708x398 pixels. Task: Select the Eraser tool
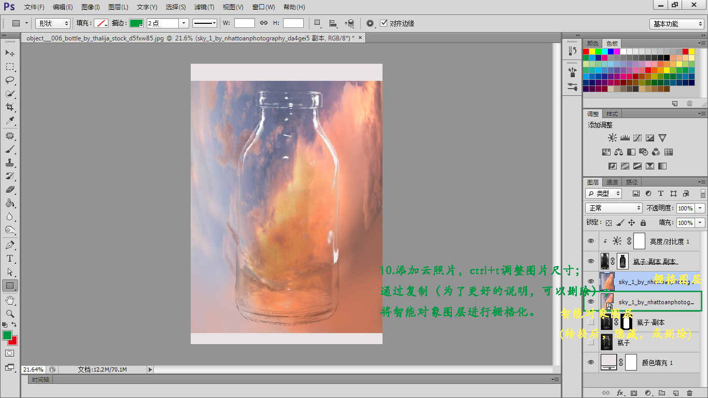coord(10,190)
